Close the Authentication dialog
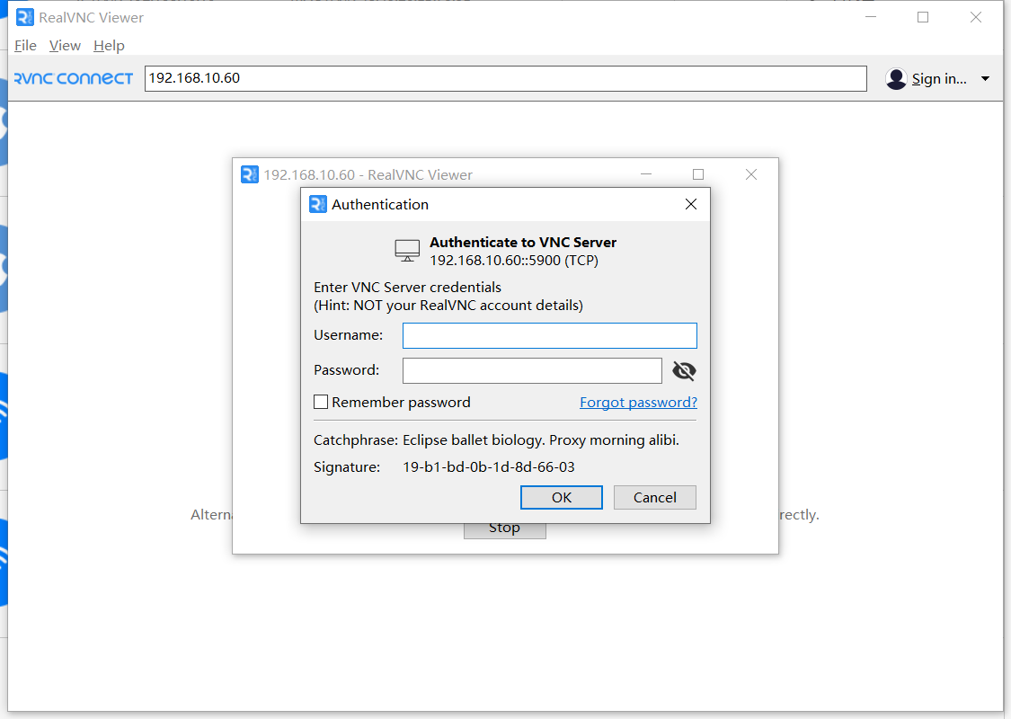 690,204
